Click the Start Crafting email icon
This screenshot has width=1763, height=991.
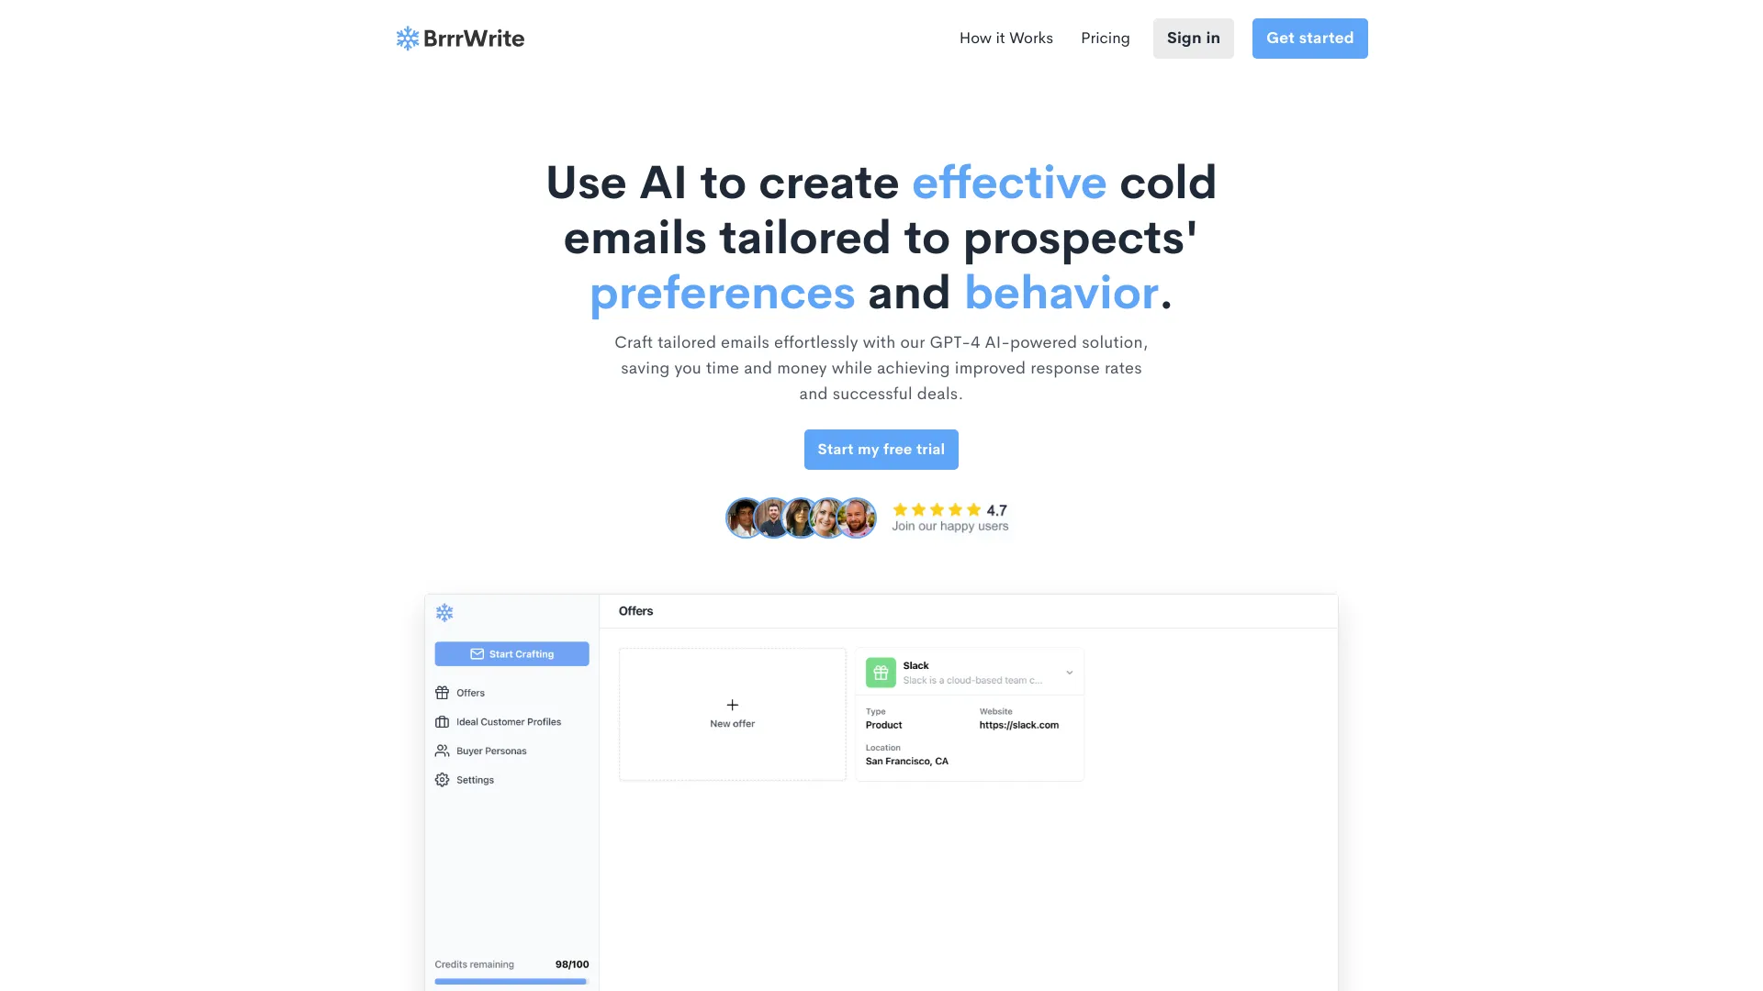pos(477,653)
